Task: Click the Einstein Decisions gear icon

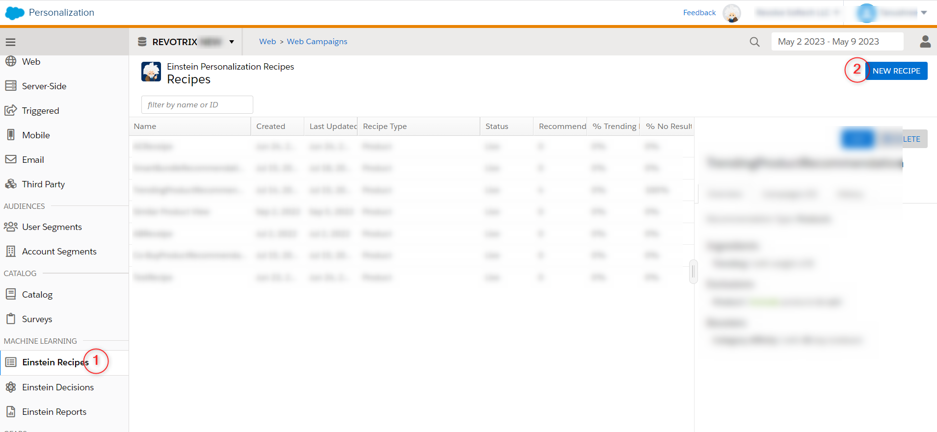Action: click(x=11, y=387)
